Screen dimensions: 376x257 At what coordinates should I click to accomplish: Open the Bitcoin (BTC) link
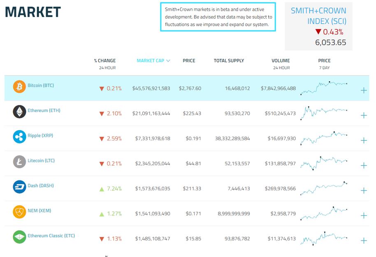41,86
